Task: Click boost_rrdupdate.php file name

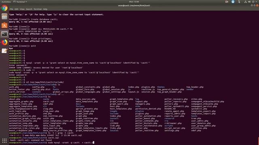Action: click(x=21, y=130)
